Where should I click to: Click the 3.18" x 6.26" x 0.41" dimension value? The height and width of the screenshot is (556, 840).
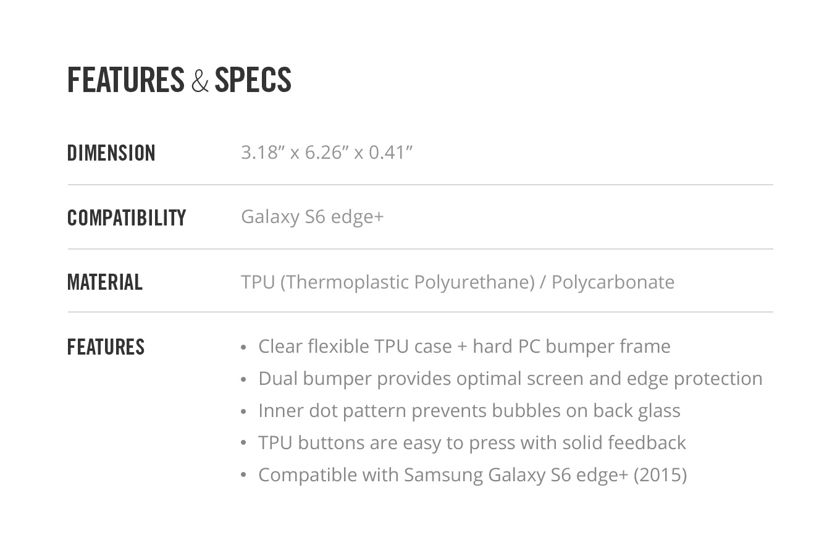tap(327, 152)
